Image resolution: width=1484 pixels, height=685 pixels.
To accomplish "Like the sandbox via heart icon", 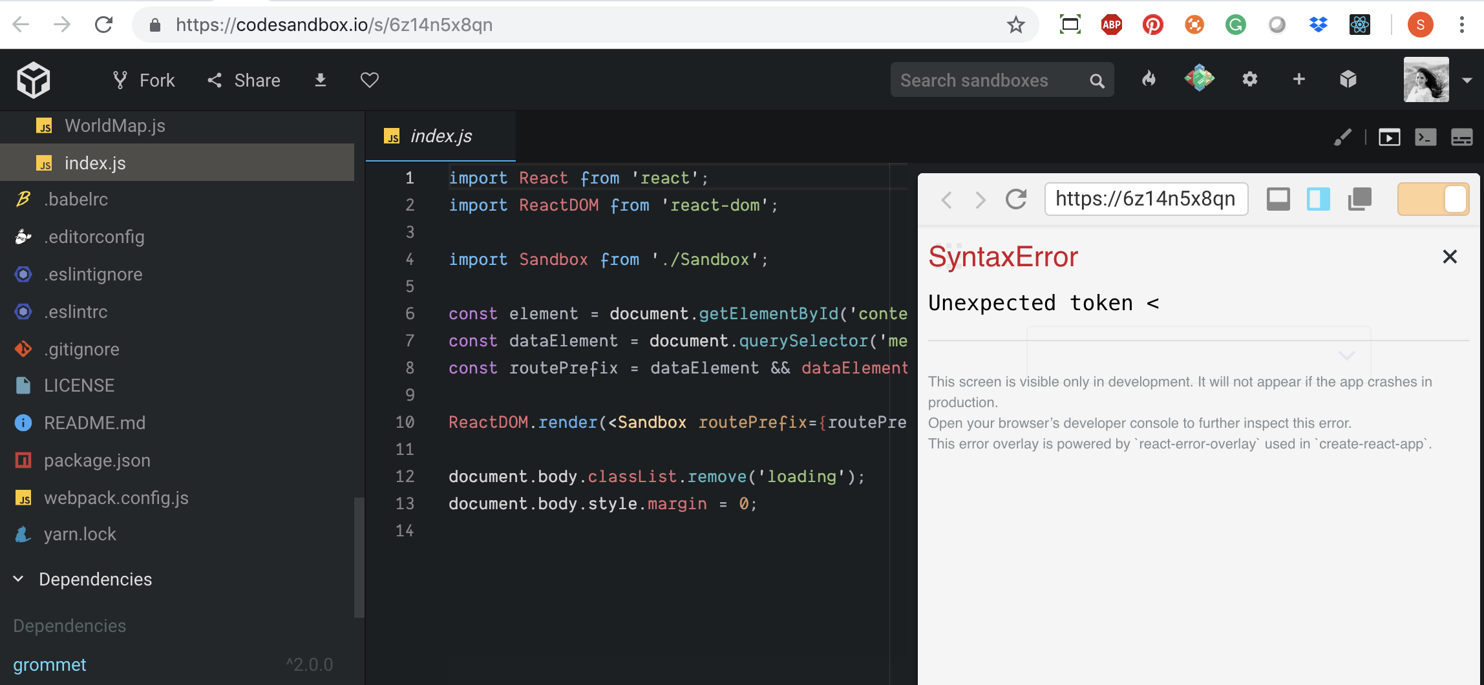I will tap(369, 79).
